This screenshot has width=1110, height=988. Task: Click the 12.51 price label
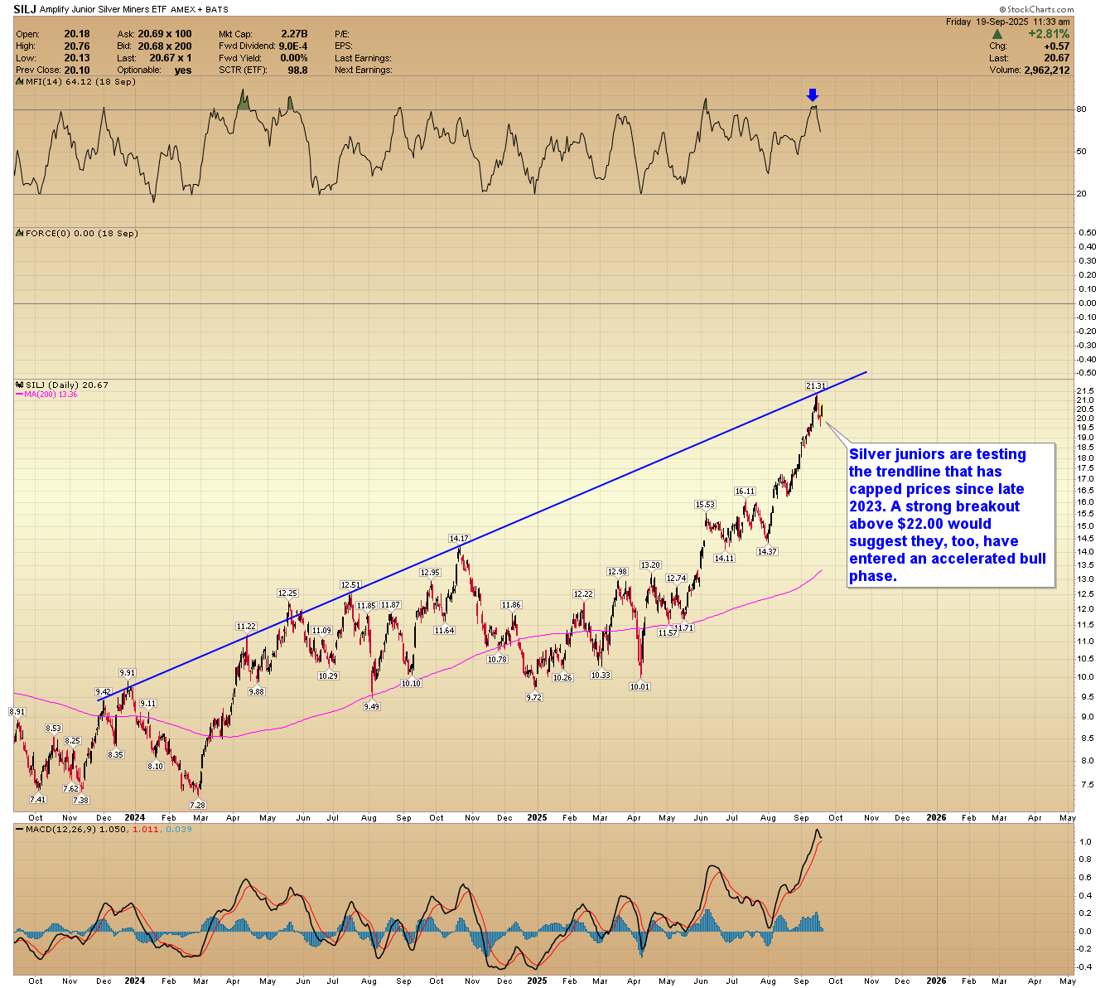[x=351, y=585]
